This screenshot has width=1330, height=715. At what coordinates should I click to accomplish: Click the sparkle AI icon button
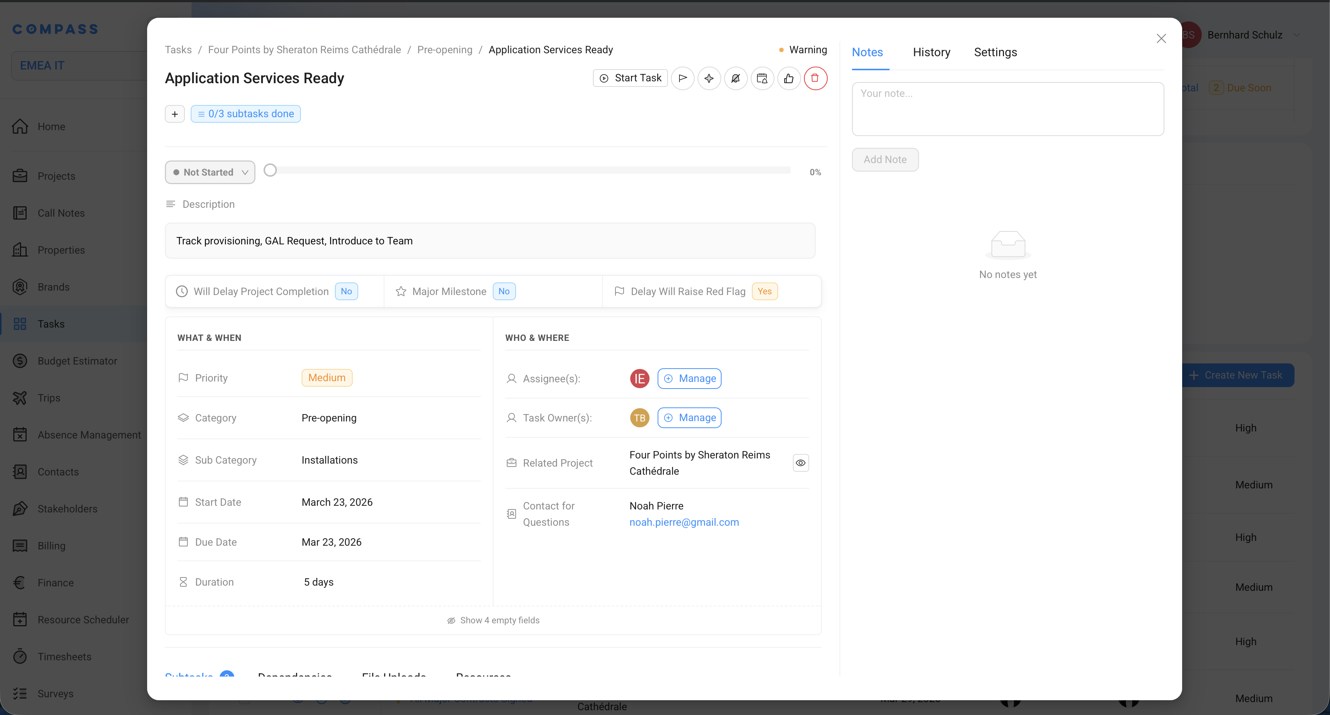pyautogui.click(x=709, y=78)
